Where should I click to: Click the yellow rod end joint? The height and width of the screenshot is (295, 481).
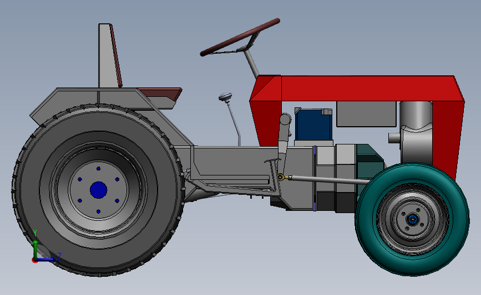[x=281, y=177]
